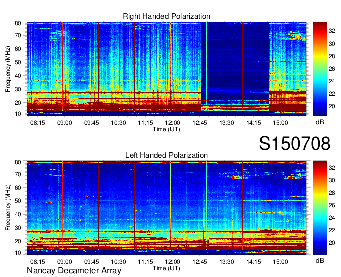The height and width of the screenshot is (277, 341).
Task: Click the top plot's "Frequency (MHz)" axis label
Action: click(8, 69)
